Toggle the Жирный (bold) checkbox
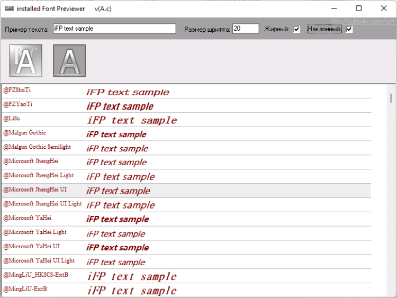The image size is (397, 298). pyautogui.click(x=297, y=29)
